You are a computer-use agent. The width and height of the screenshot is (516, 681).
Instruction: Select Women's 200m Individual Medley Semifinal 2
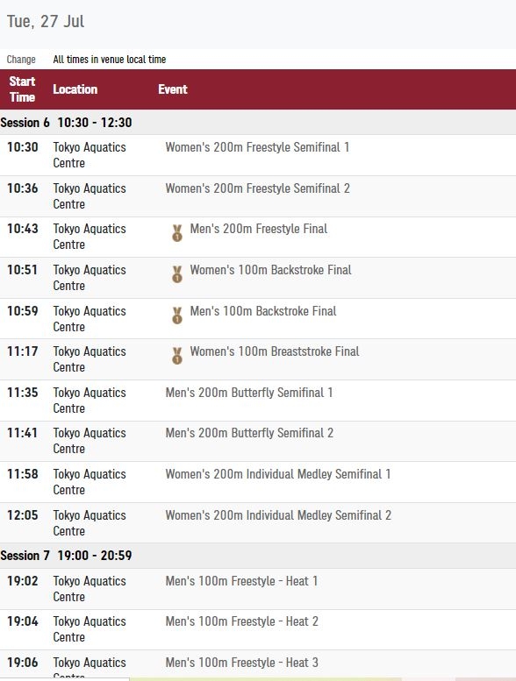278,515
